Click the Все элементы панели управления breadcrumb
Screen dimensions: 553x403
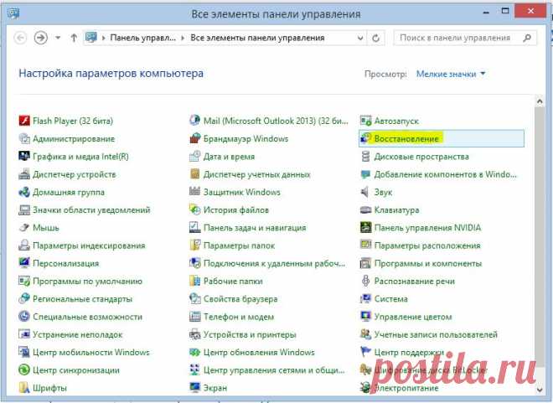(257, 38)
